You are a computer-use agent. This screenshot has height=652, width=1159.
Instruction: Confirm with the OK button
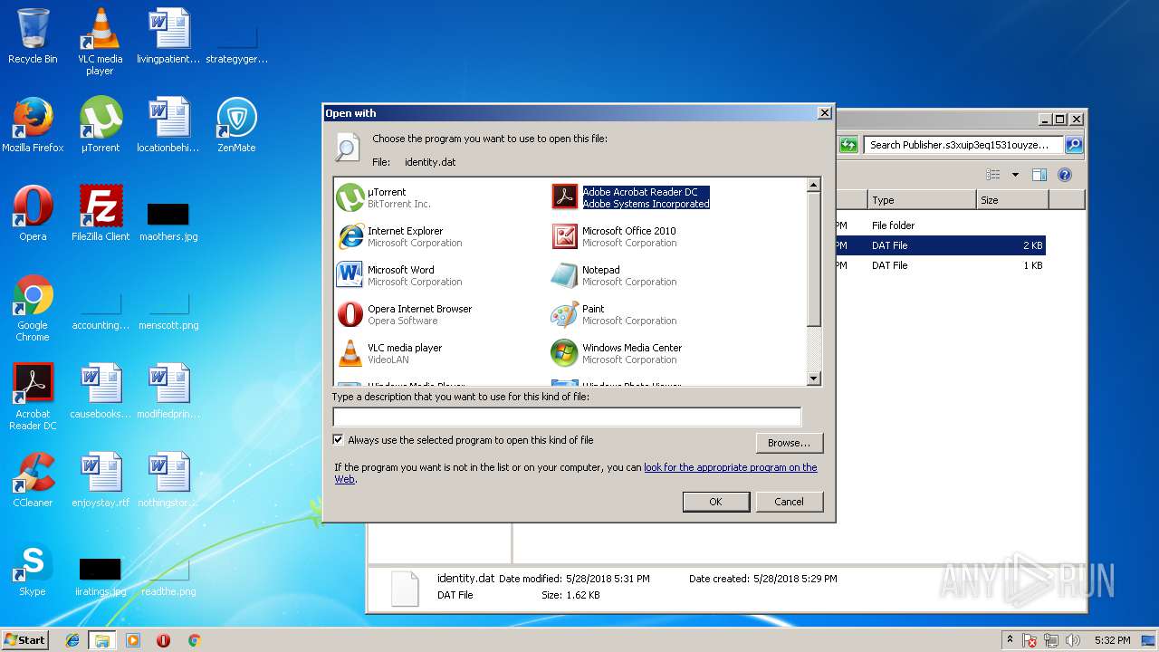[715, 502]
